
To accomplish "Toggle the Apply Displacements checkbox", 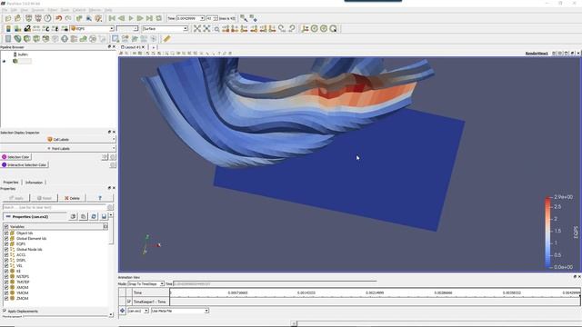I will (5, 311).
